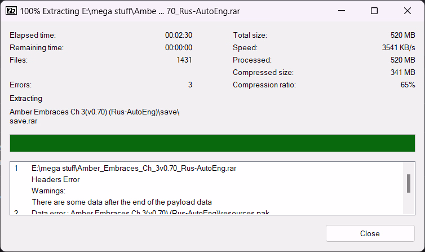Minimize the extraction window
Image resolution: width=425 pixels, height=252 pixels.
point(342,11)
